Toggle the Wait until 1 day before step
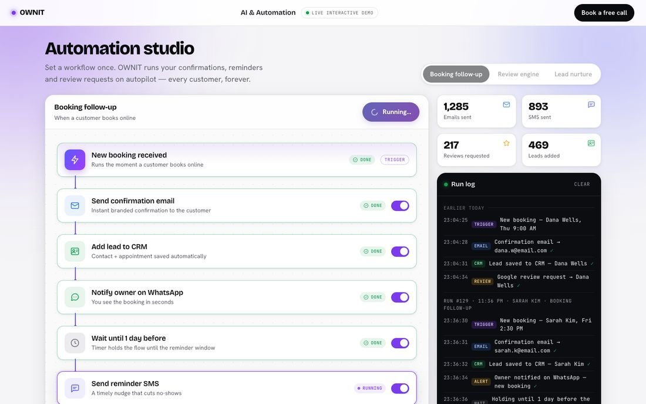The image size is (646, 404). point(400,343)
